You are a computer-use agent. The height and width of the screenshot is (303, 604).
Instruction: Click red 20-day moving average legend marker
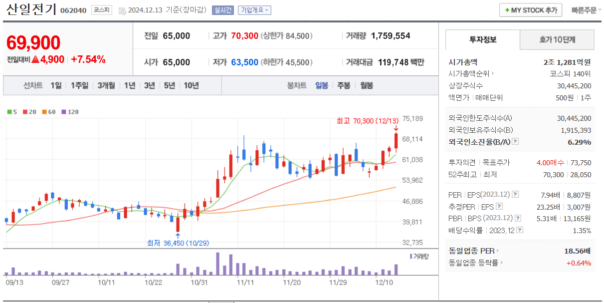tap(24, 112)
